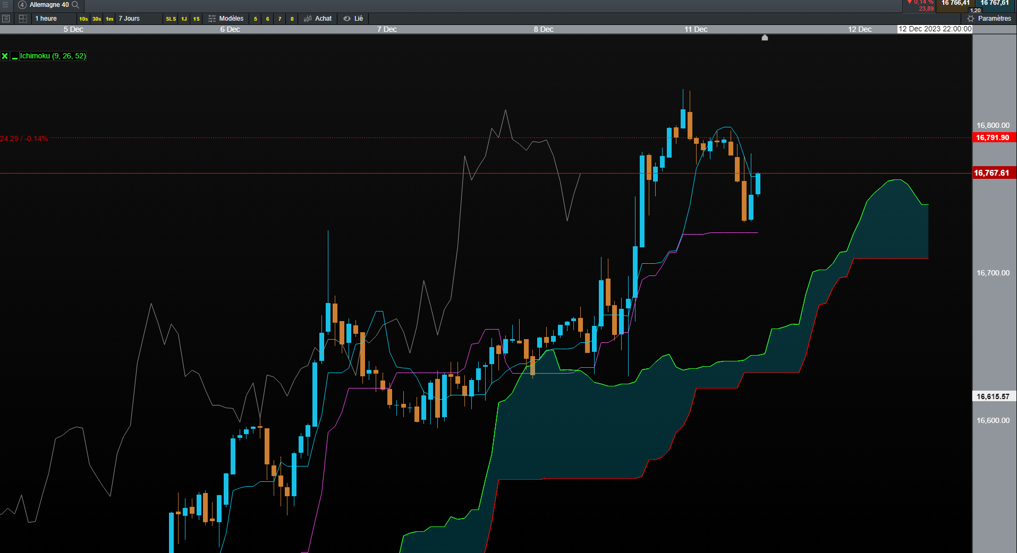
Task: Open the hamburger menu in the title bar
Action: (5, 5)
